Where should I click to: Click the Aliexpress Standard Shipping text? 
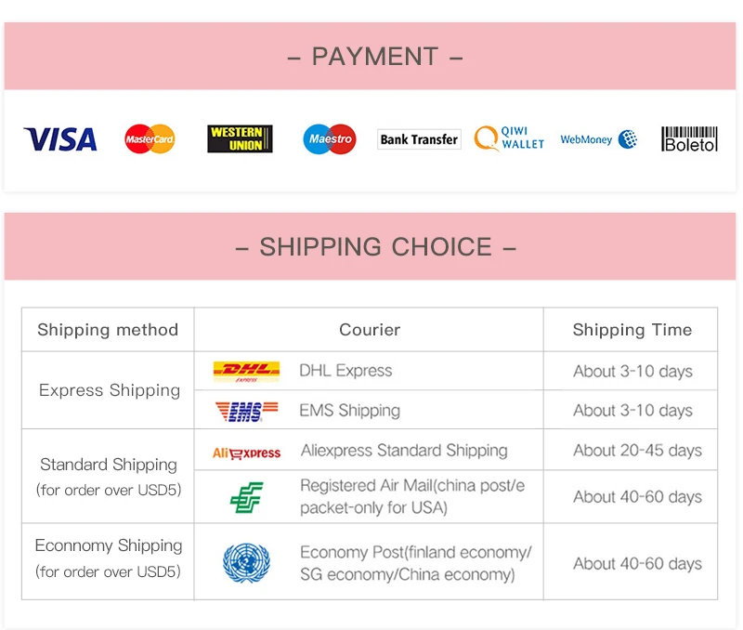[x=404, y=451]
